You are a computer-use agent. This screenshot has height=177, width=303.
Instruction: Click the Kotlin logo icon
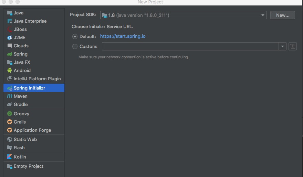tap(10, 157)
